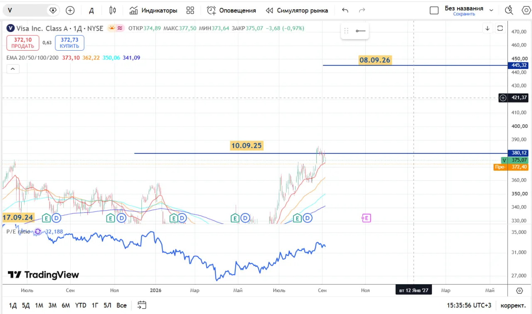The image size is (532, 314).
Task: Redo the chart action
Action: click(362, 10)
